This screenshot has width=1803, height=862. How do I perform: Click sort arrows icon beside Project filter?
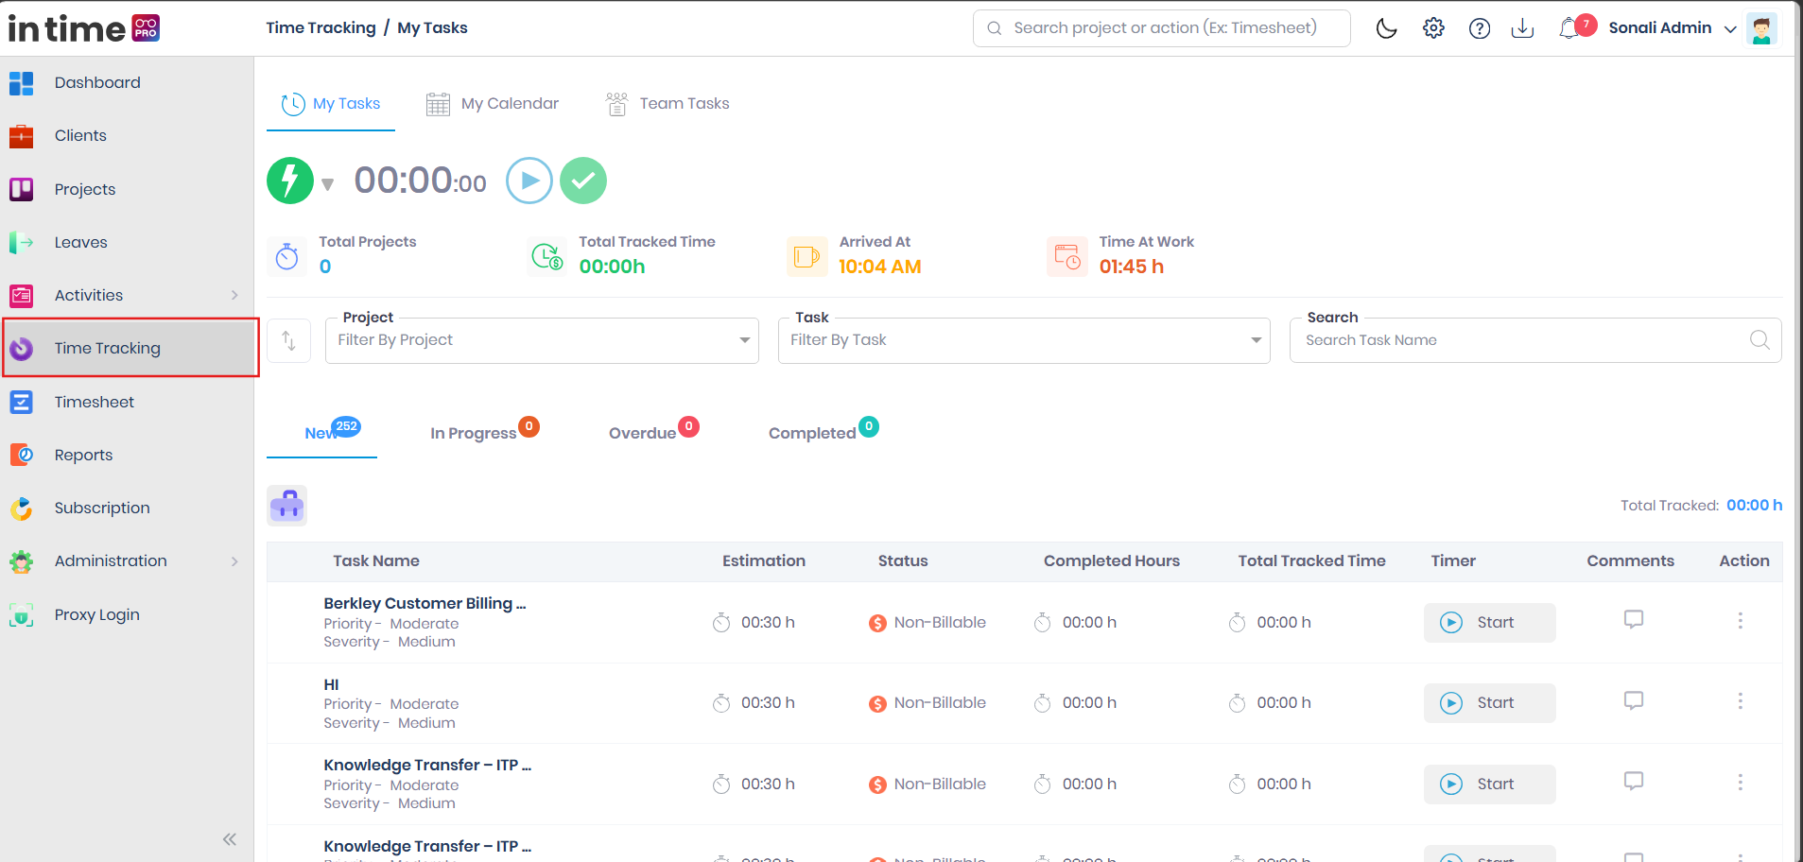(x=289, y=340)
